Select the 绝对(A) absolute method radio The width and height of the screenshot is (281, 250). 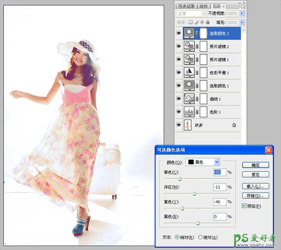pos(200,237)
